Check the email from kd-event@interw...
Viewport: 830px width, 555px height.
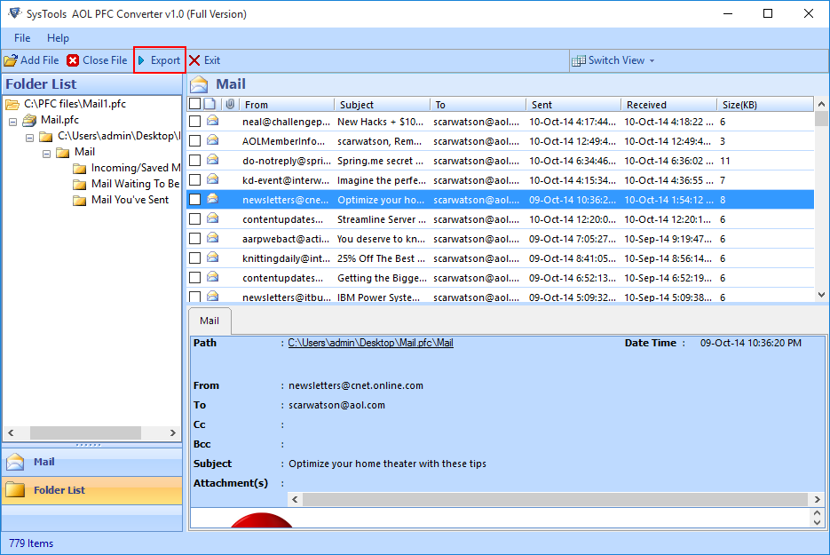click(x=194, y=180)
